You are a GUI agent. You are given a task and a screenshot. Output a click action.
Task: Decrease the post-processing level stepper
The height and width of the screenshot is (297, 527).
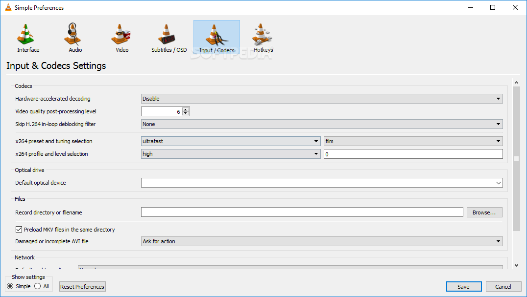coord(186,113)
